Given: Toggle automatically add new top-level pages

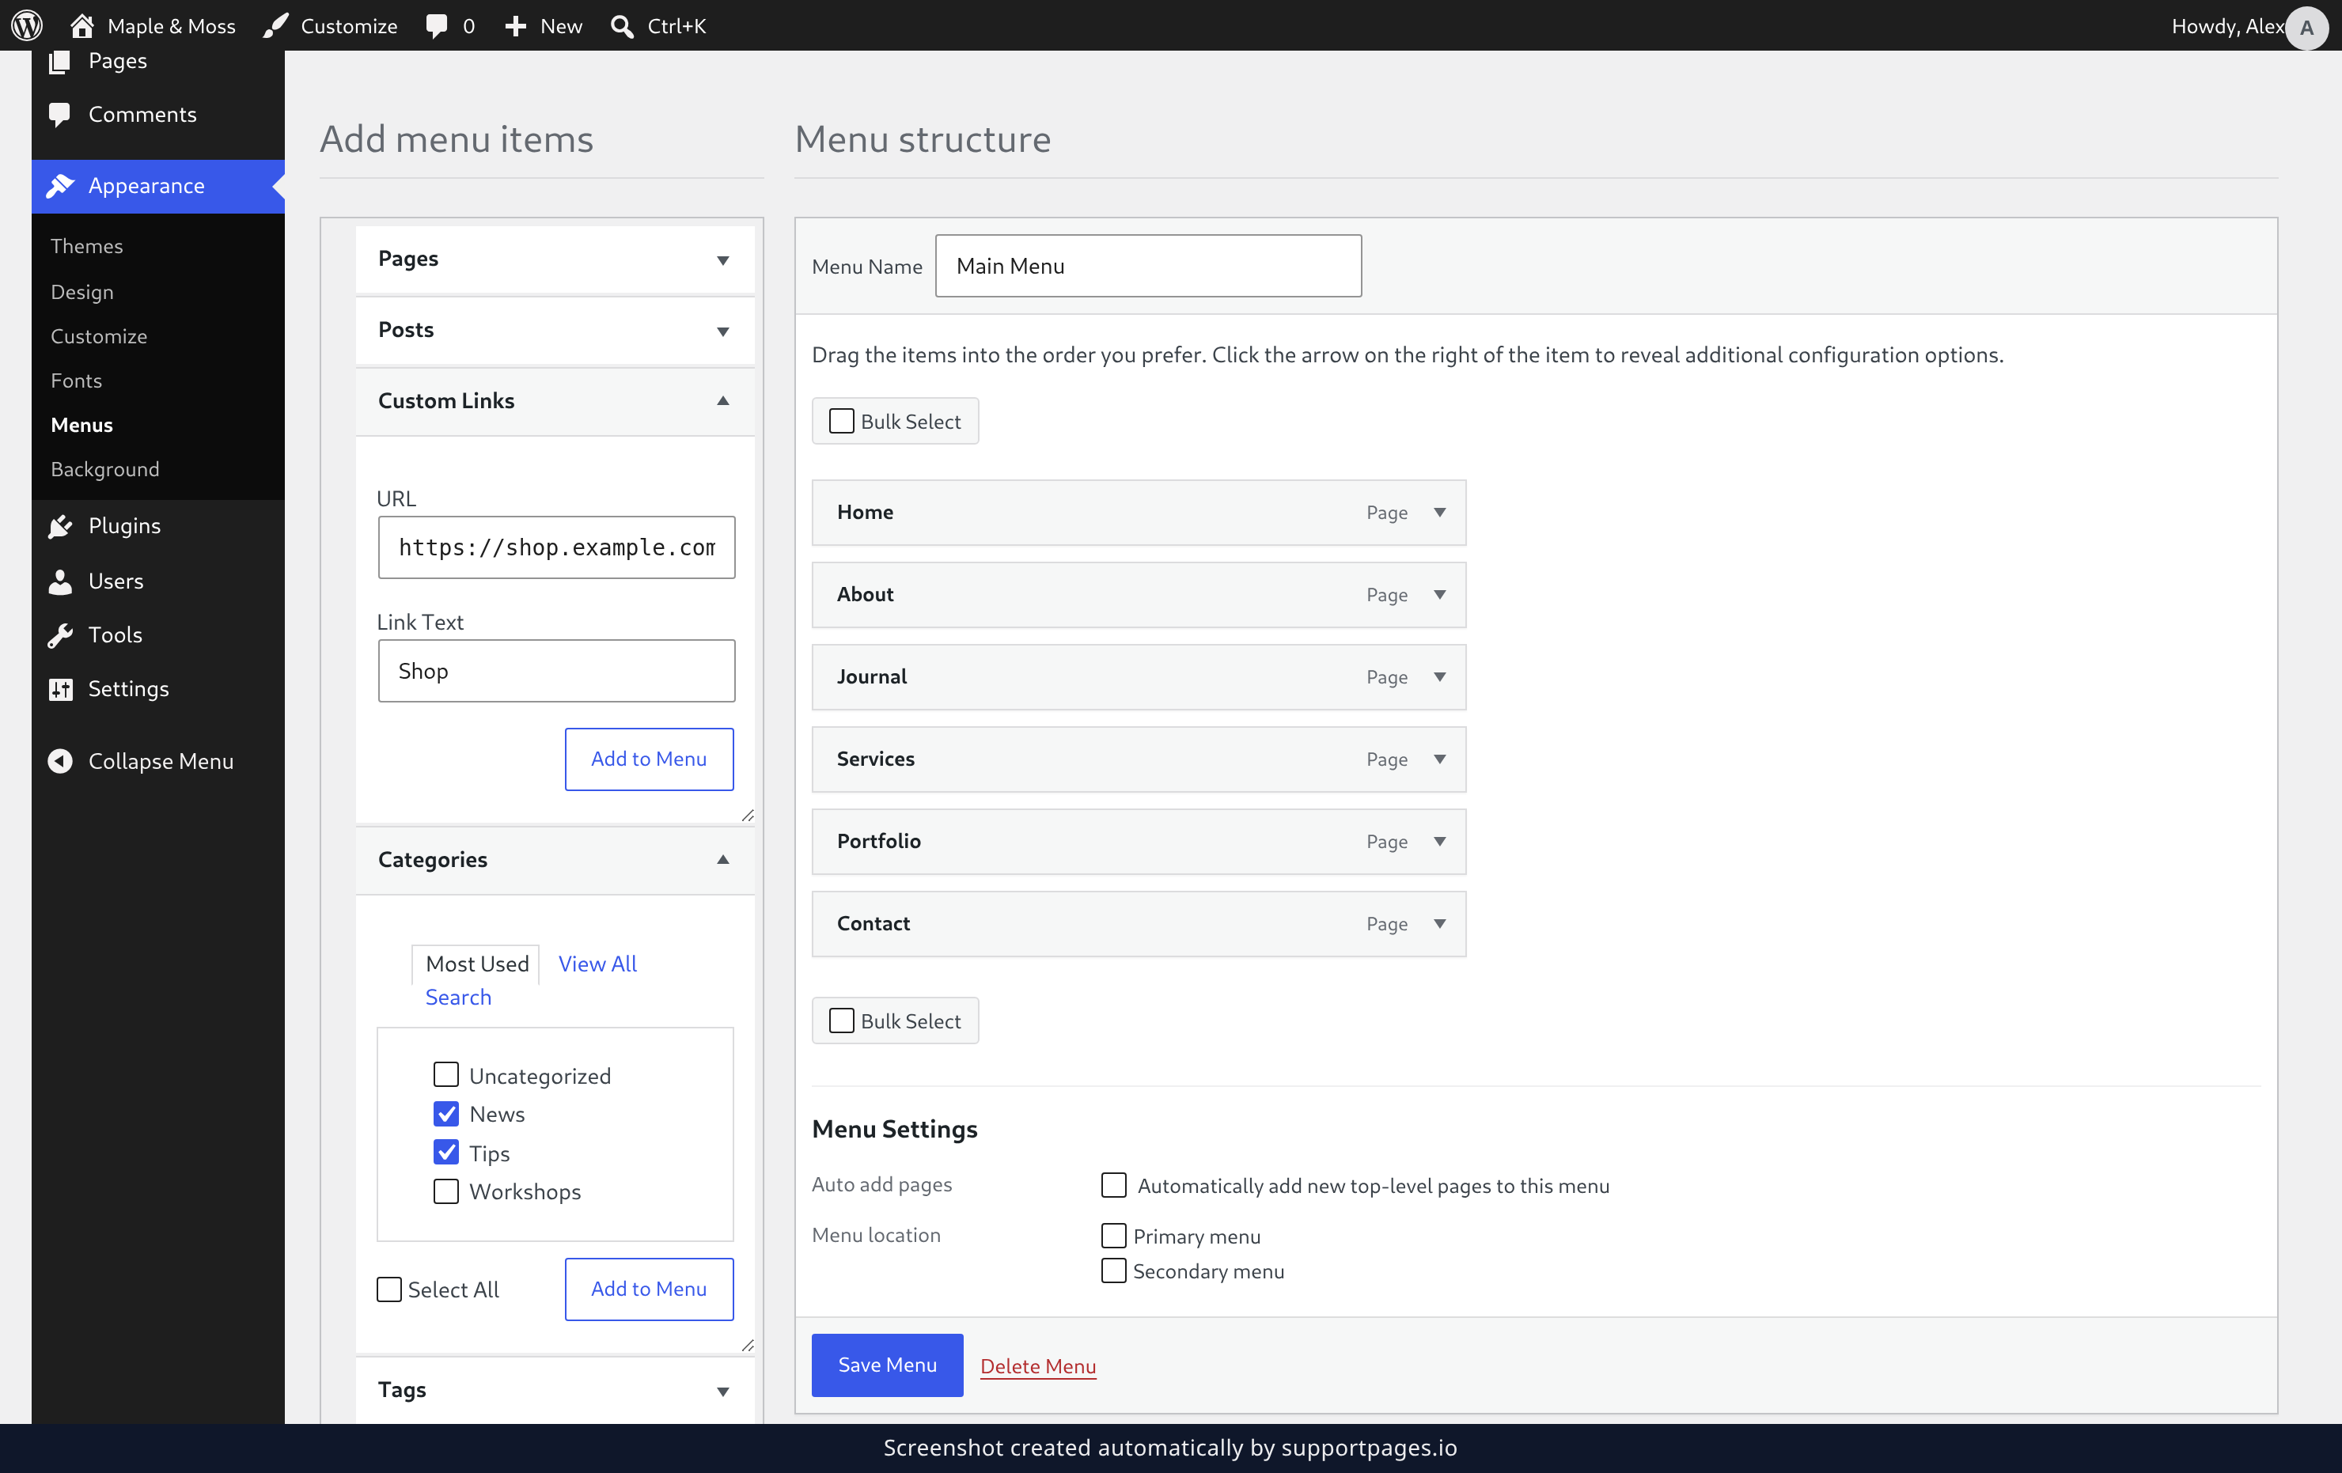Looking at the screenshot, I should pyautogui.click(x=1113, y=1185).
